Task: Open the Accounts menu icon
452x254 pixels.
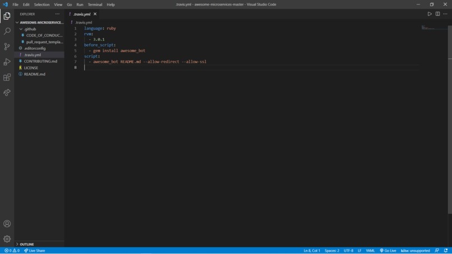Action: pos(7,224)
